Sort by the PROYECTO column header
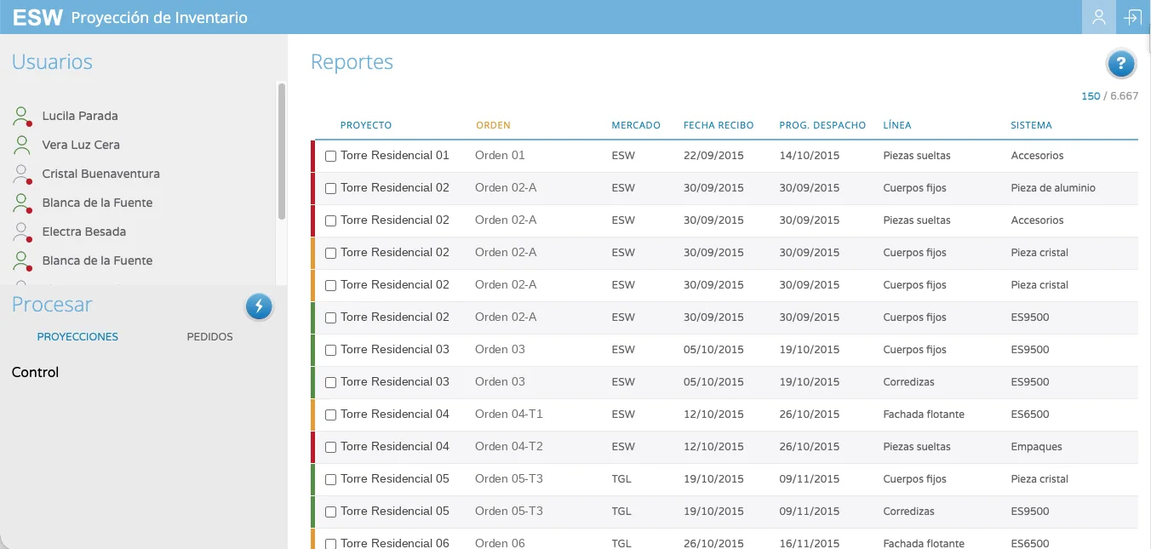Viewport: 1151px width, 549px height. tap(366, 125)
